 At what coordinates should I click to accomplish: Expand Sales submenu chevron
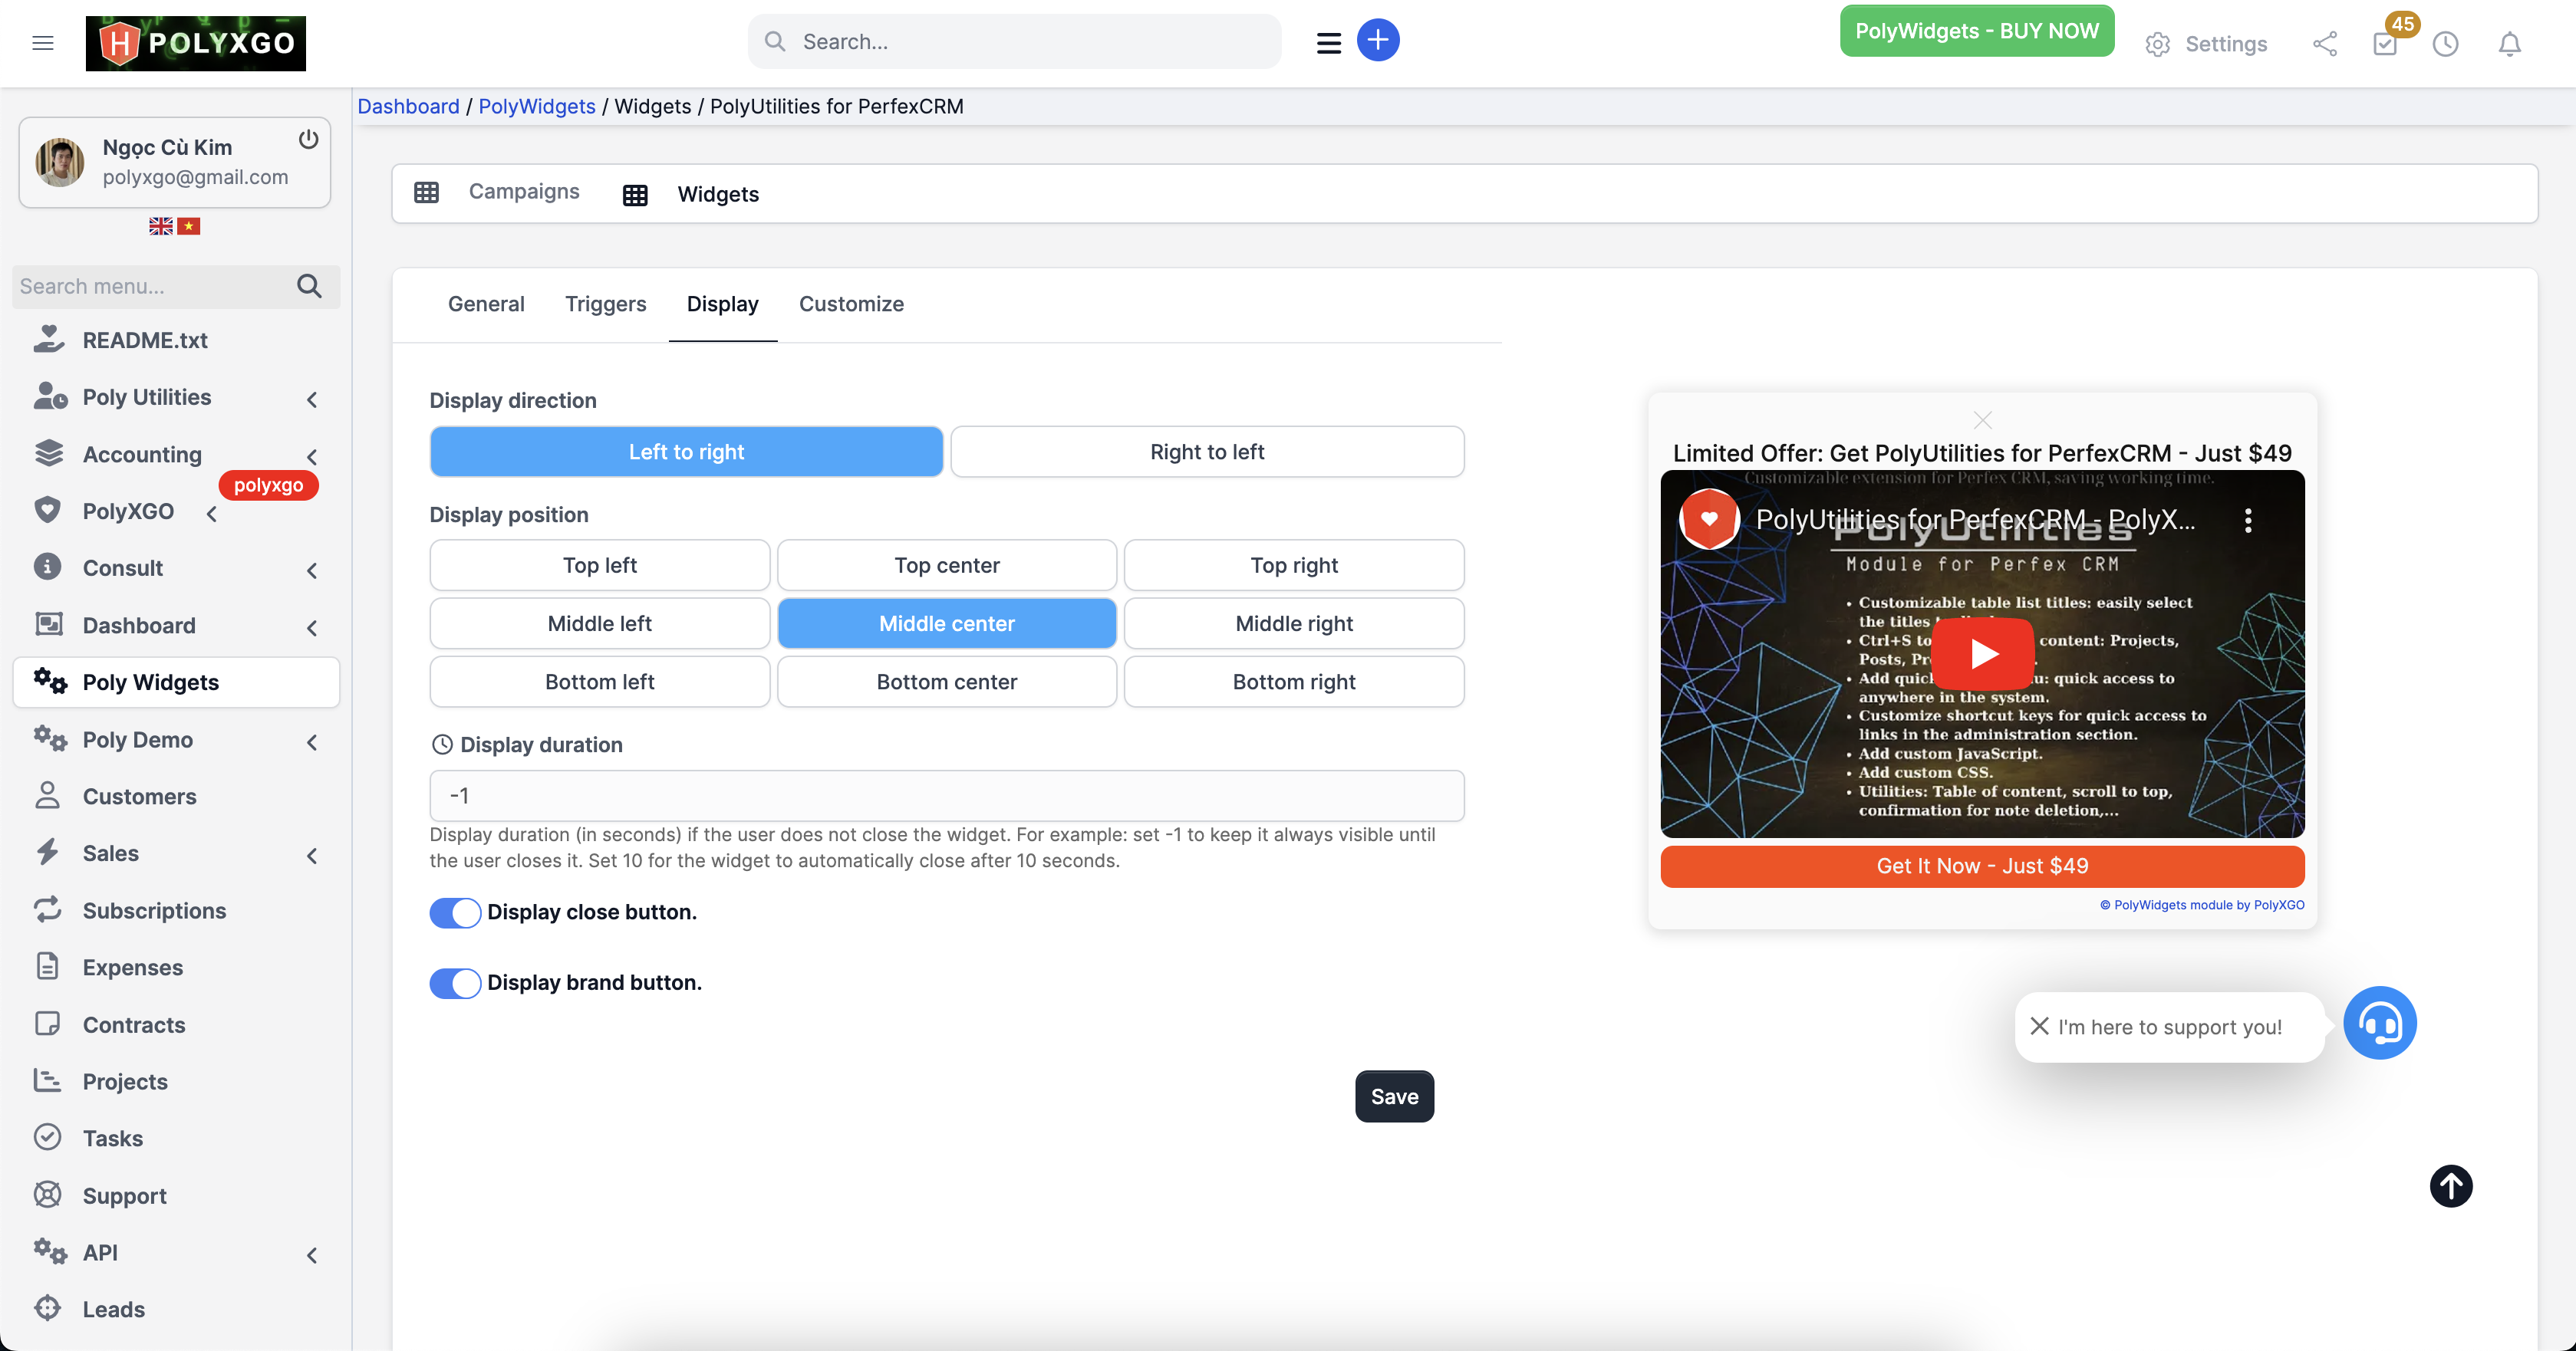(x=312, y=856)
